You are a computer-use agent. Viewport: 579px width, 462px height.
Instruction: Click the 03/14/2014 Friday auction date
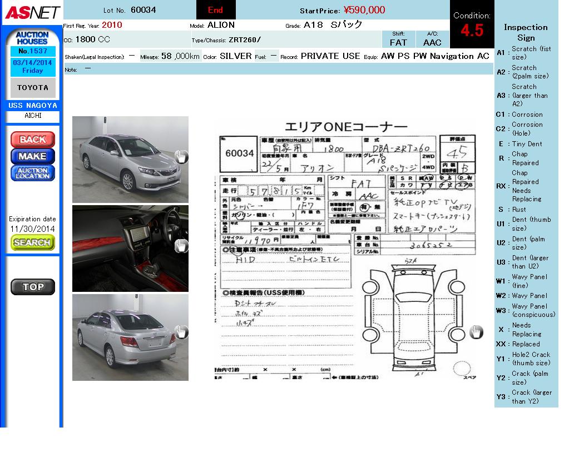pyautogui.click(x=33, y=67)
